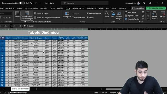The width and height of the screenshot is (167, 94).
Task: Open Undo history dropdown arrow
Action: click(33, 3)
